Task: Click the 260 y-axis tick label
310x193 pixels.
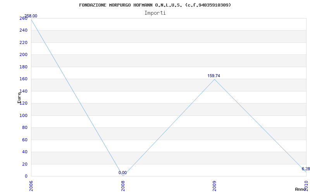Action: (23, 18)
